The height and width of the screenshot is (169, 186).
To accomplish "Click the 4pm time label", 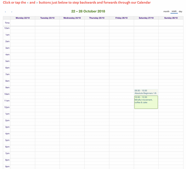I will coord(7,134).
